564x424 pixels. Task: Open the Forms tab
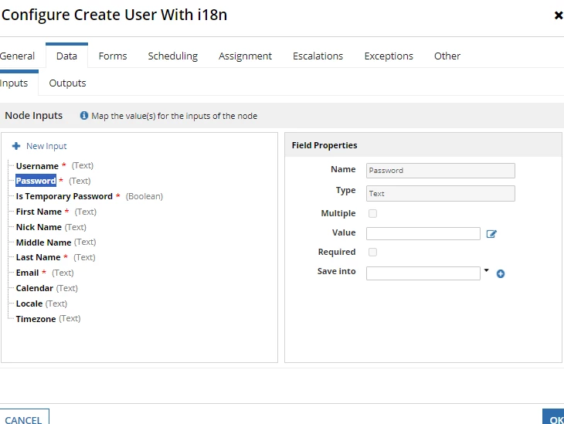113,56
